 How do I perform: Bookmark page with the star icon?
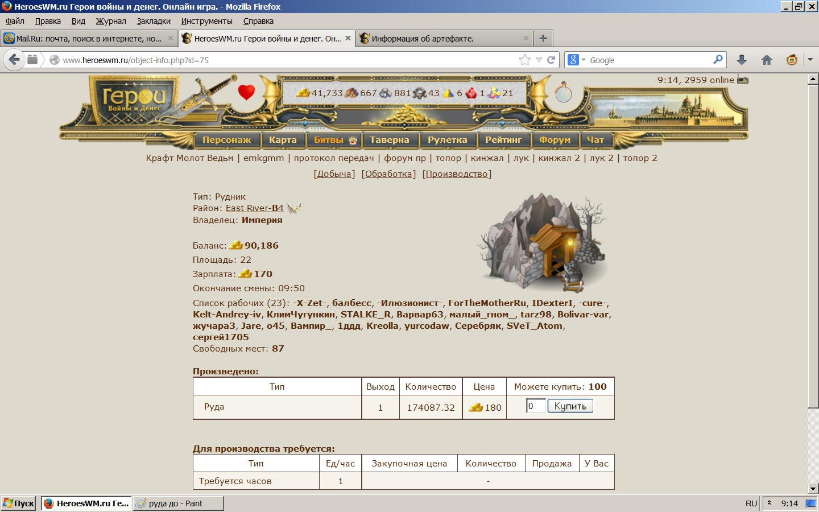[524, 60]
